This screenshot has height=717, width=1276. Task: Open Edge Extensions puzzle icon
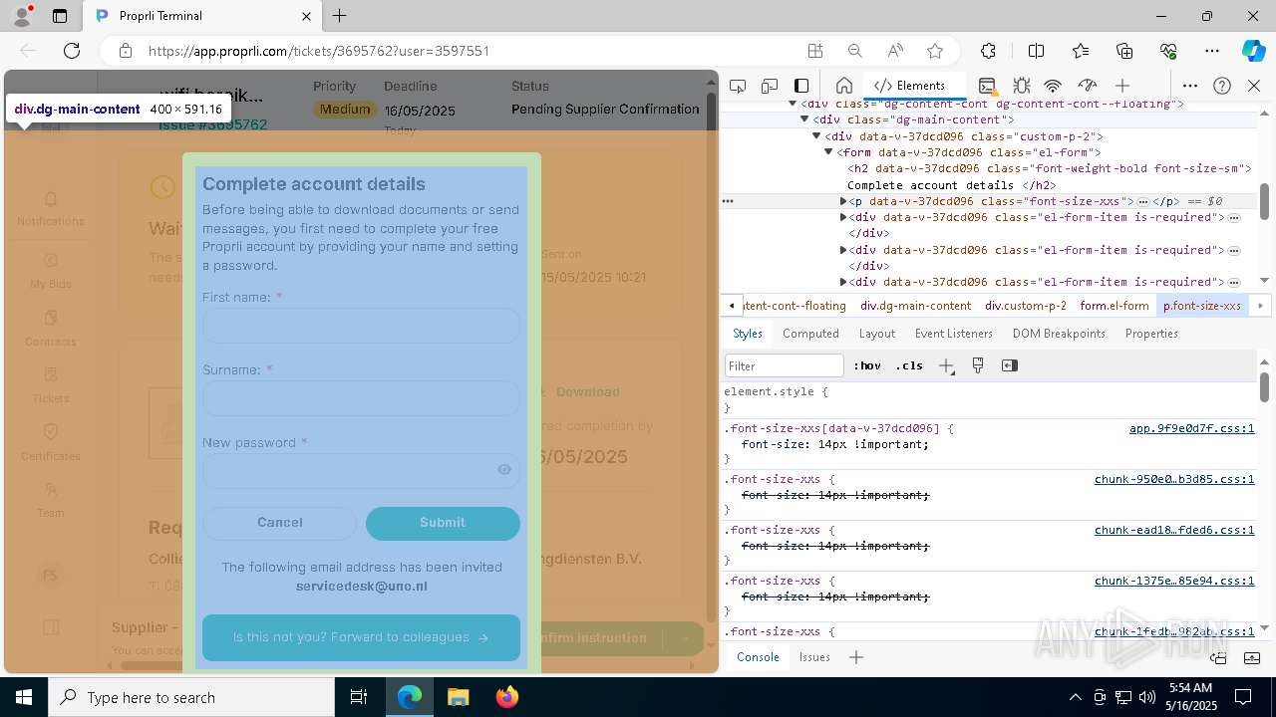(x=988, y=51)
